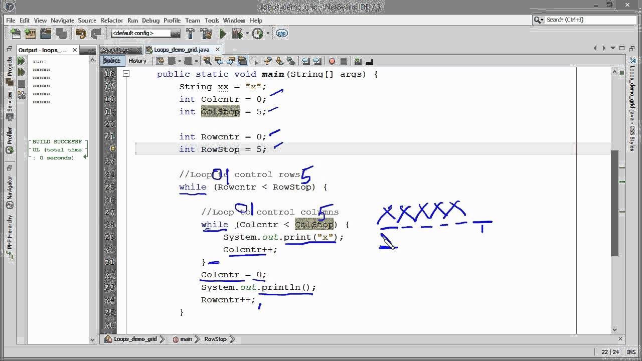Toggle Bookmark in editor toolbar
The height and width of the screenshot is (361, 642).
click(291, 61)
